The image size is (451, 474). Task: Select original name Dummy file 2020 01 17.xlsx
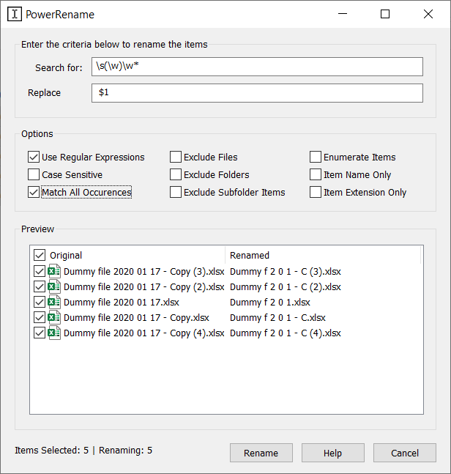[x=122, y=303]
